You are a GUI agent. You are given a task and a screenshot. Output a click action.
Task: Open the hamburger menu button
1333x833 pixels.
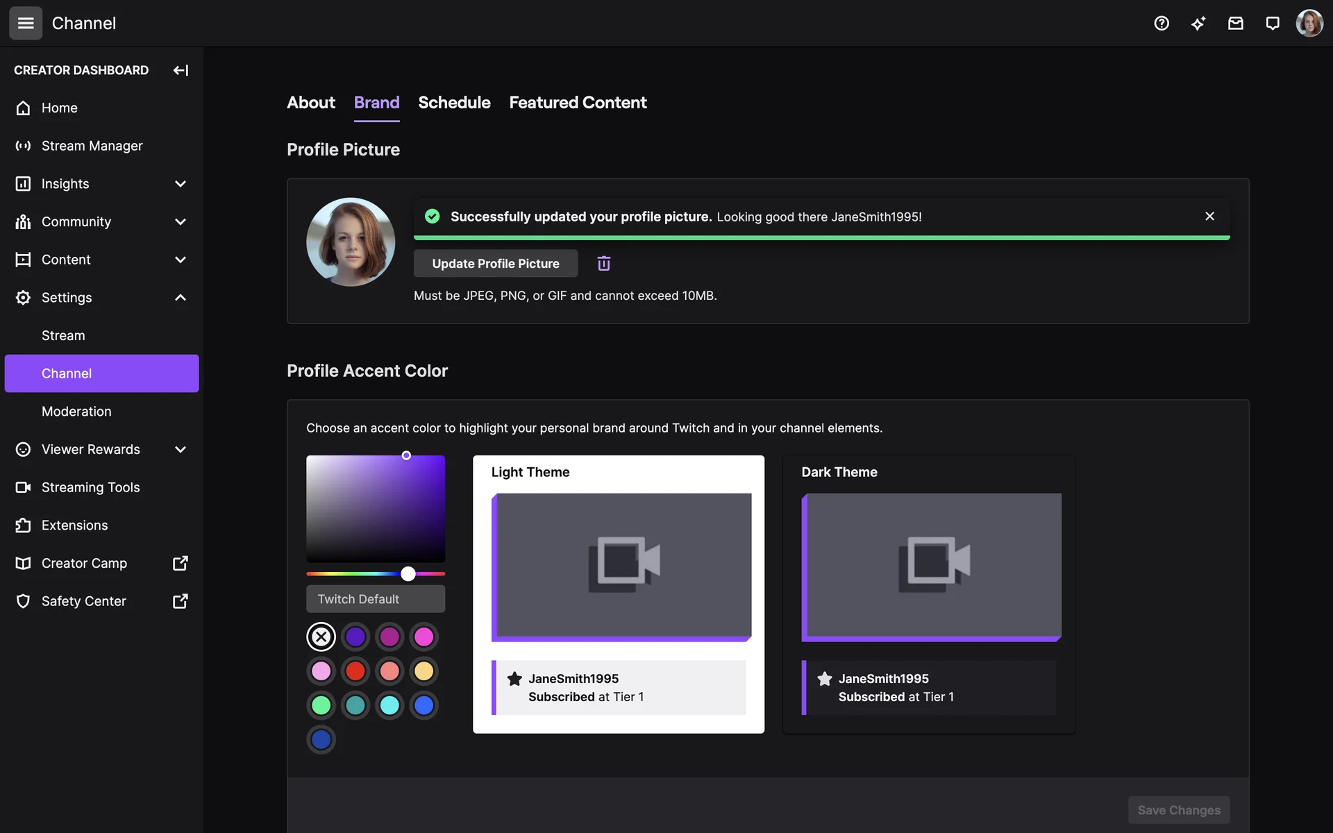(26, 24)
